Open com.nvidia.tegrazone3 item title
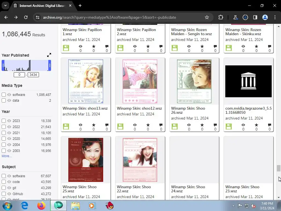Image resolution: width=281 pixels, height=211 pixels. [248, 110]
